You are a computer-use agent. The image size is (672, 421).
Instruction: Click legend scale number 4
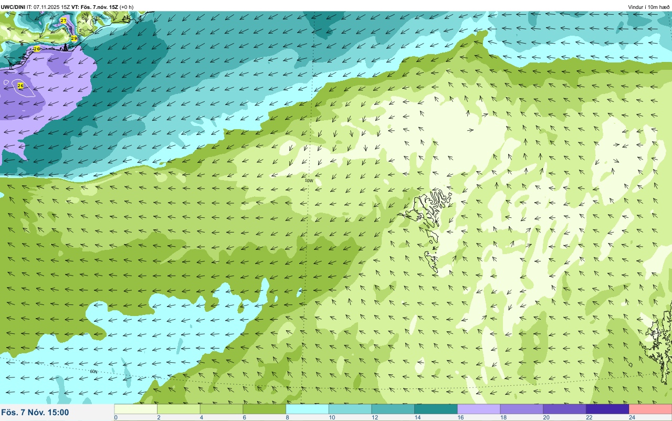point(201,417)
